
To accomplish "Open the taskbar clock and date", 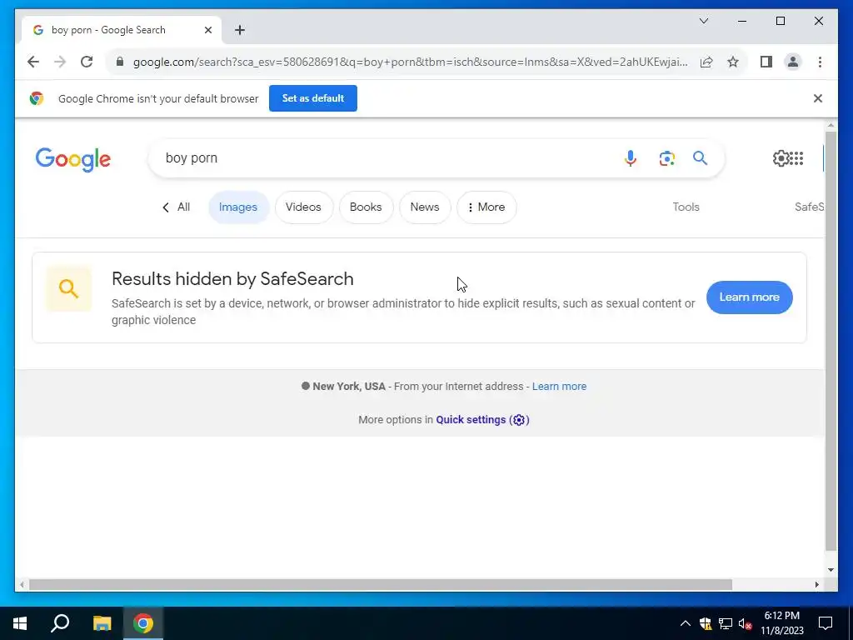I will 781,623.
